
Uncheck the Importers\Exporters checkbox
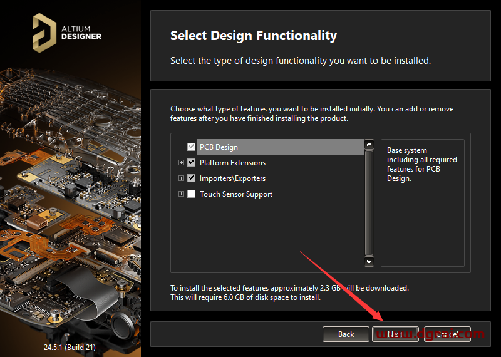pyautogui.click(x=191, y=178)
